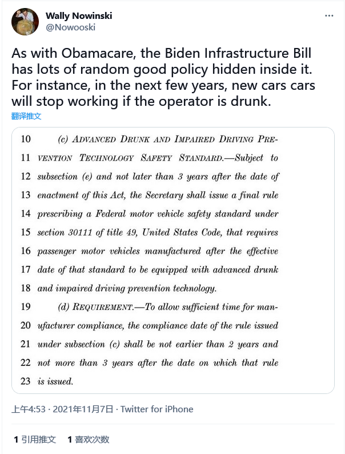The width and height of the screenshot is (345, 454).
Task: Click the count number before 引用推文
Action: (x=16, y=439)
